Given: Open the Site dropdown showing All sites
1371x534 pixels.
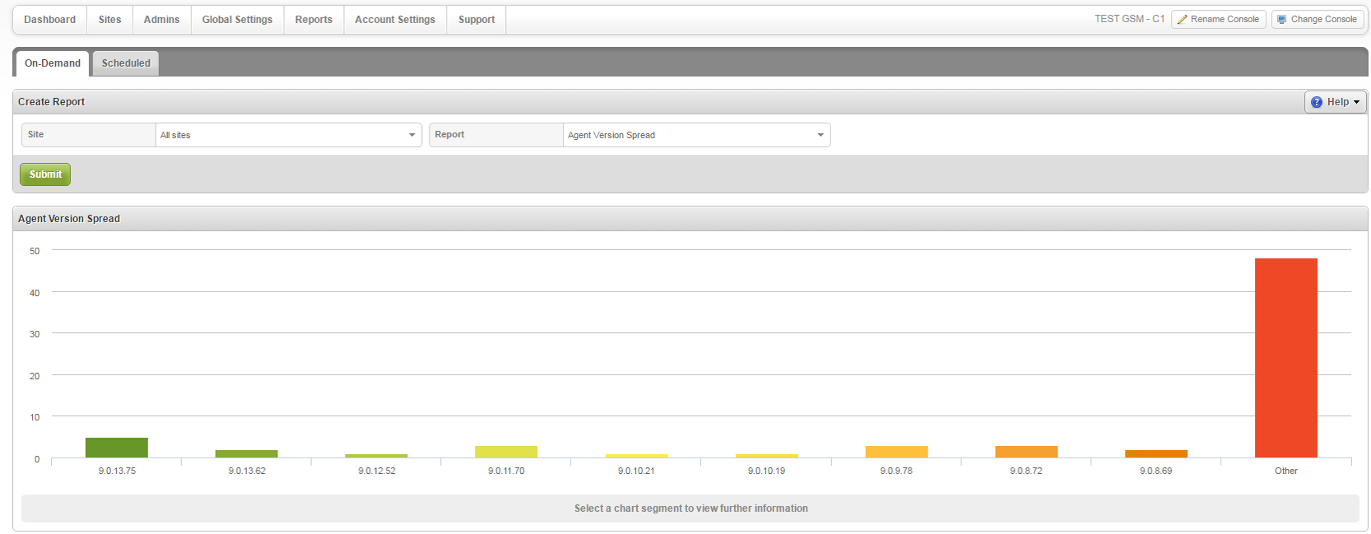Looking at the screenshot, I should click(x=289, y=135).
